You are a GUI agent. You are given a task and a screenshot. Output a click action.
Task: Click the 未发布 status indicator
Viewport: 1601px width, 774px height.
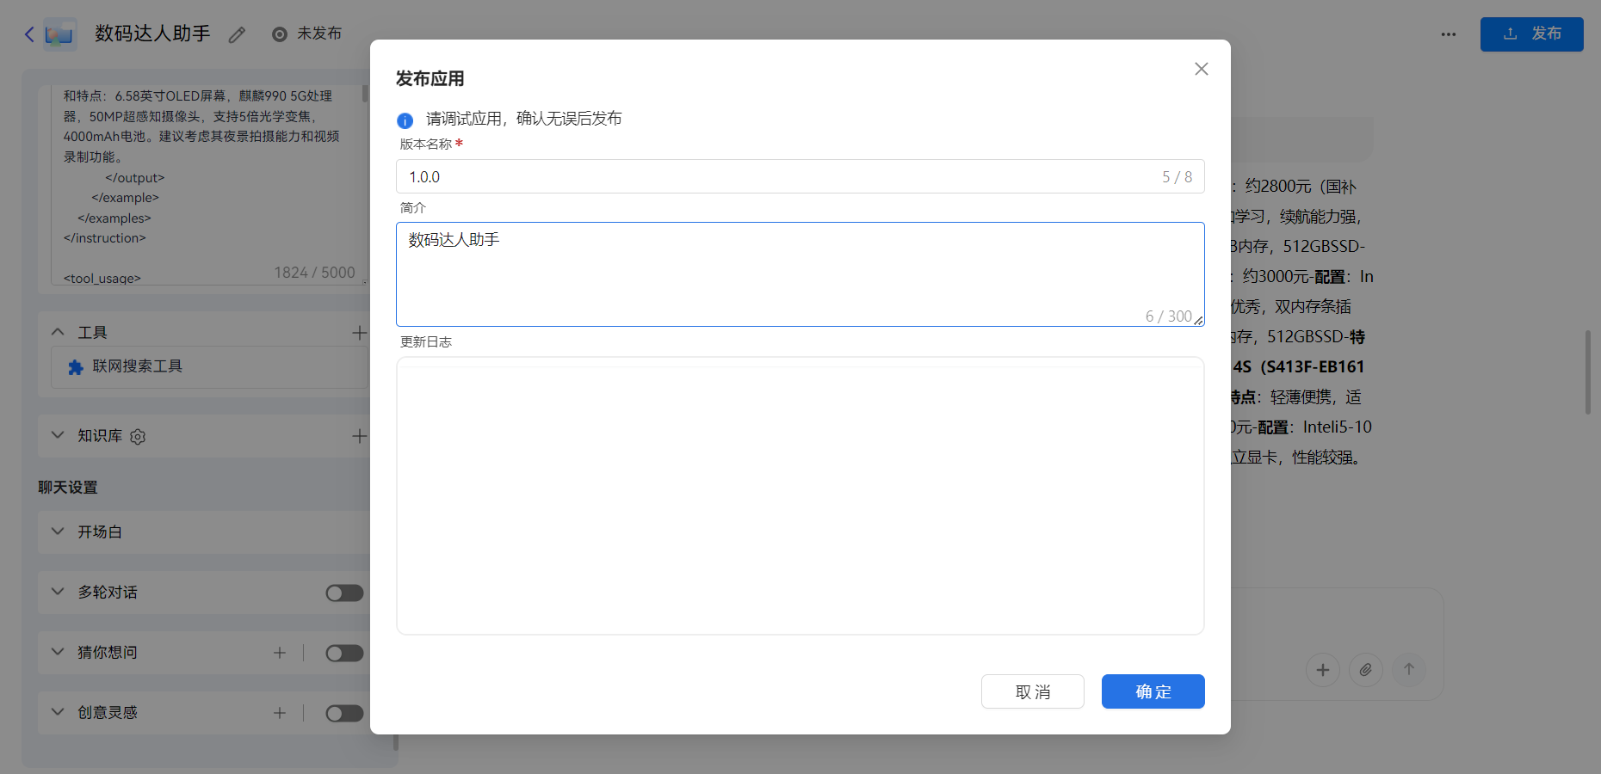(306, 34)
